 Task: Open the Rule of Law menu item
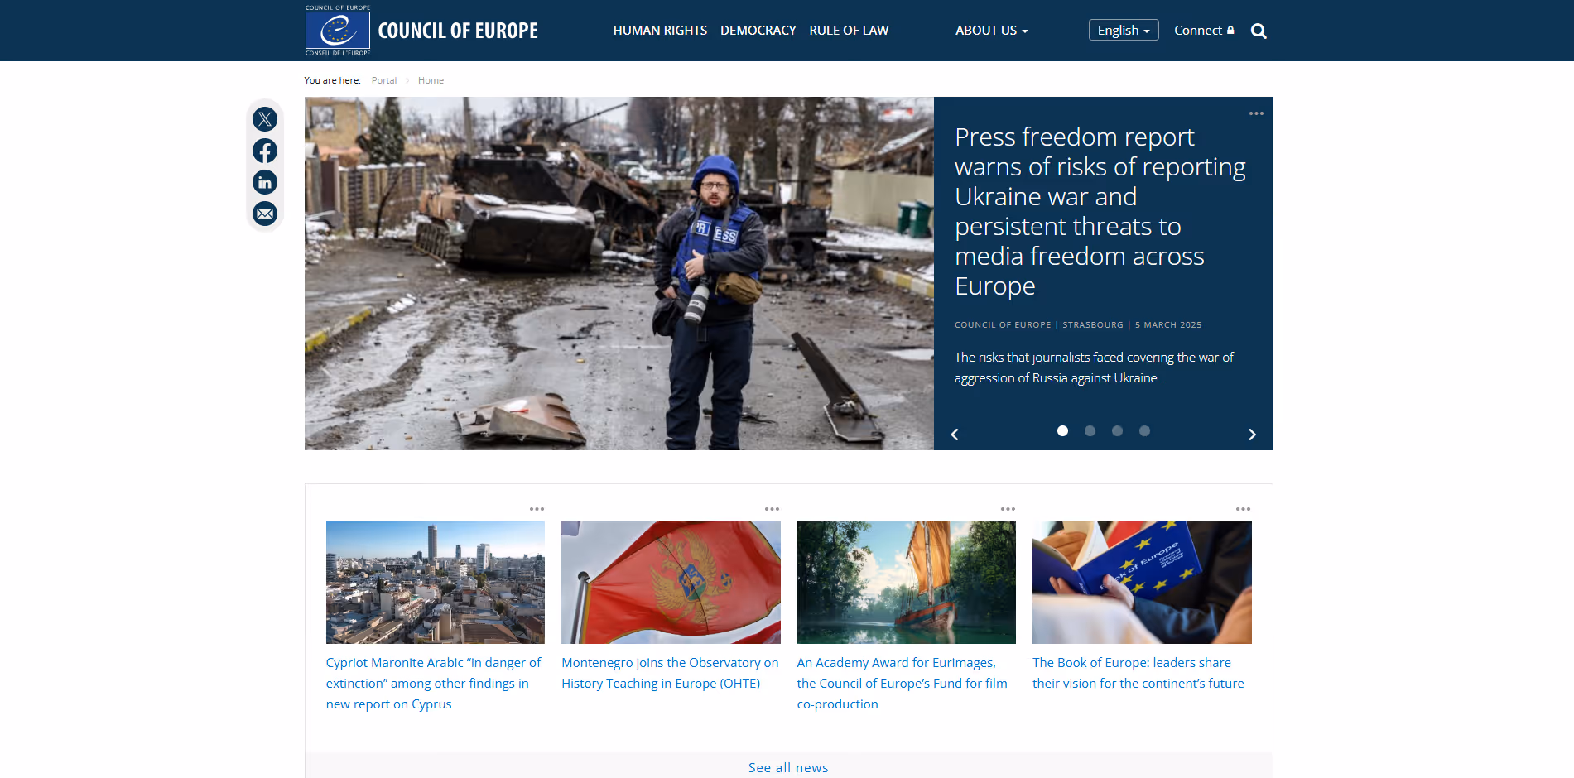pyautogui.click(x=849, y=31)
